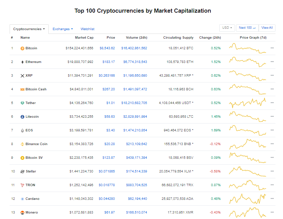Open the Ethereum name link
This screenshot has height=219, width=283.
pyautogui.click(x=33, y=62)
